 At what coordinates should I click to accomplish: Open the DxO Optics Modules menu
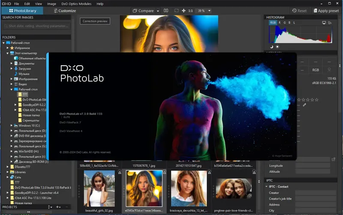[76, 4]
